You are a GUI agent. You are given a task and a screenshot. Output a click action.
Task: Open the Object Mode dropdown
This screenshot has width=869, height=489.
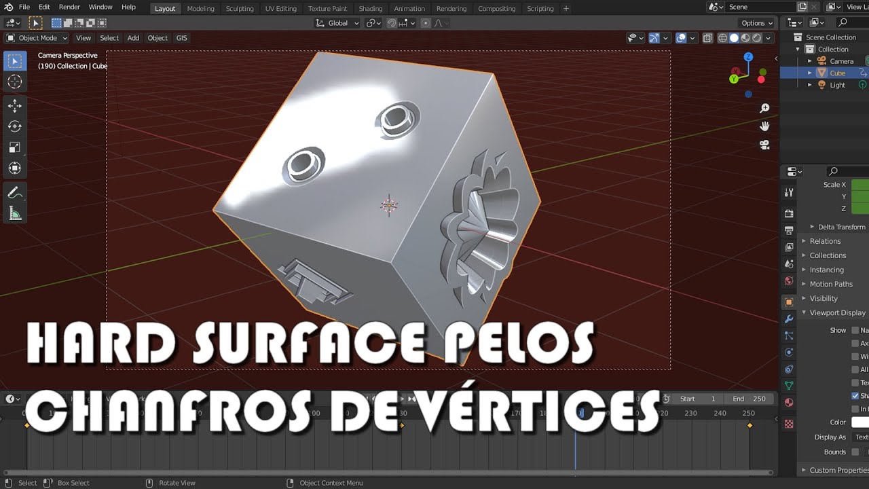(x=37, y=38)
